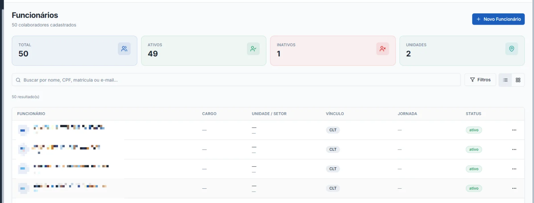Open the three-dot menu of the first employee row

click(x=514, y=130)
